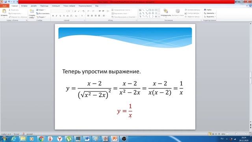Click the Копировать (copy) button
This screenshot has height=142, width=252.
point(15,13)
